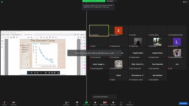Open Breakout Rooms
This screenshot has width=189, height=106.
[x=104, y=103]
